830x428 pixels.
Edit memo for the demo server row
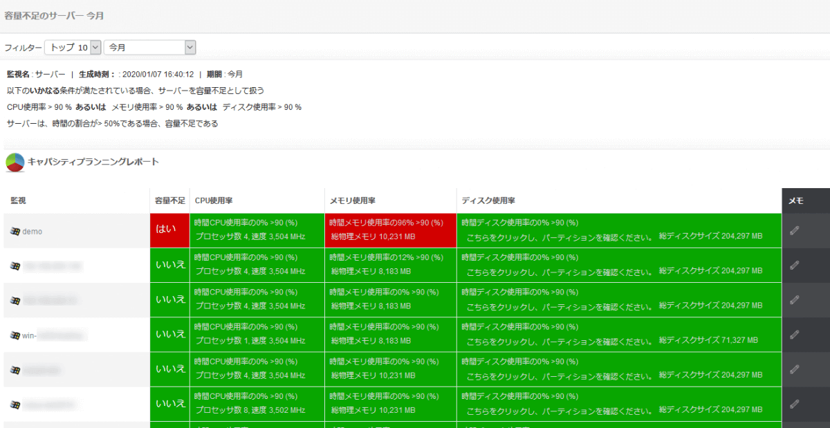[x=794, y=231]
